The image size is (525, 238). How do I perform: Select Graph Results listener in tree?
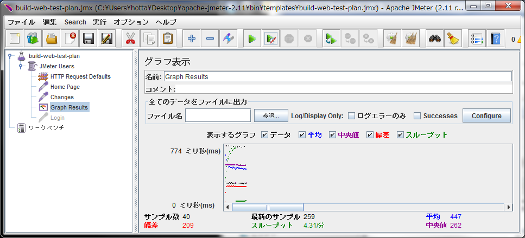(69, 108)
